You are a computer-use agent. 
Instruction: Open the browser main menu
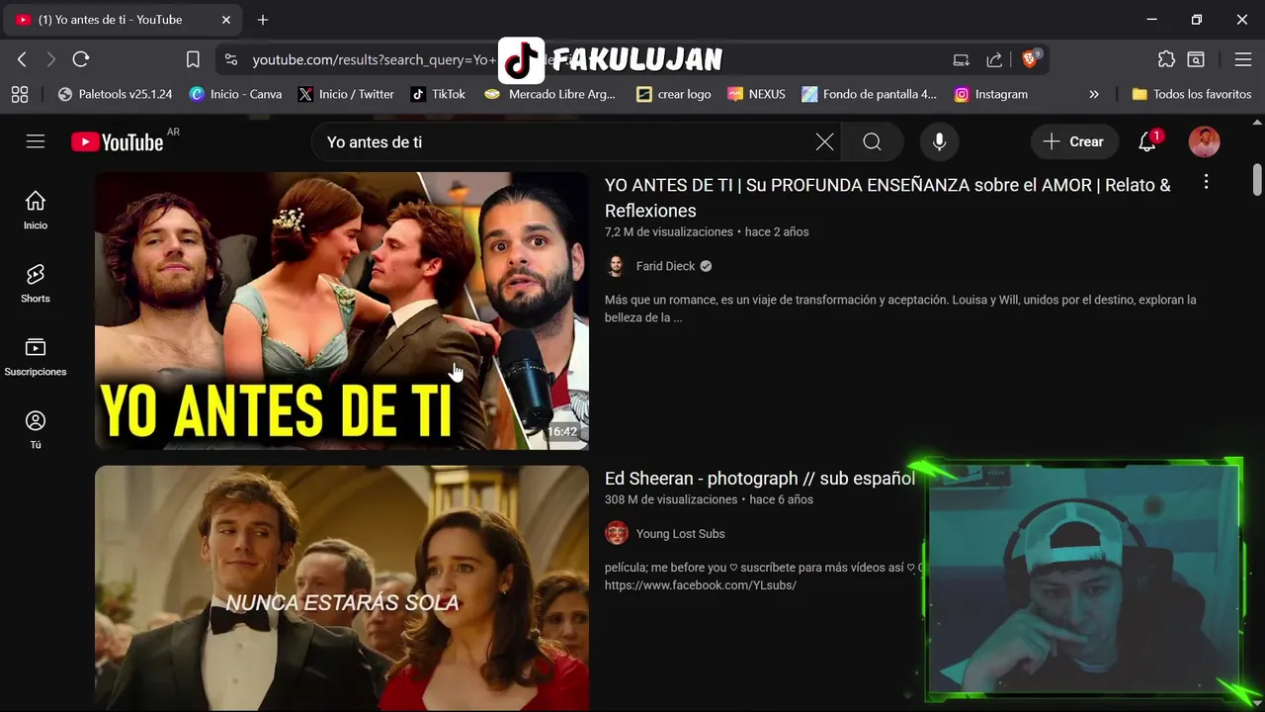click(x=1243, y=59)
